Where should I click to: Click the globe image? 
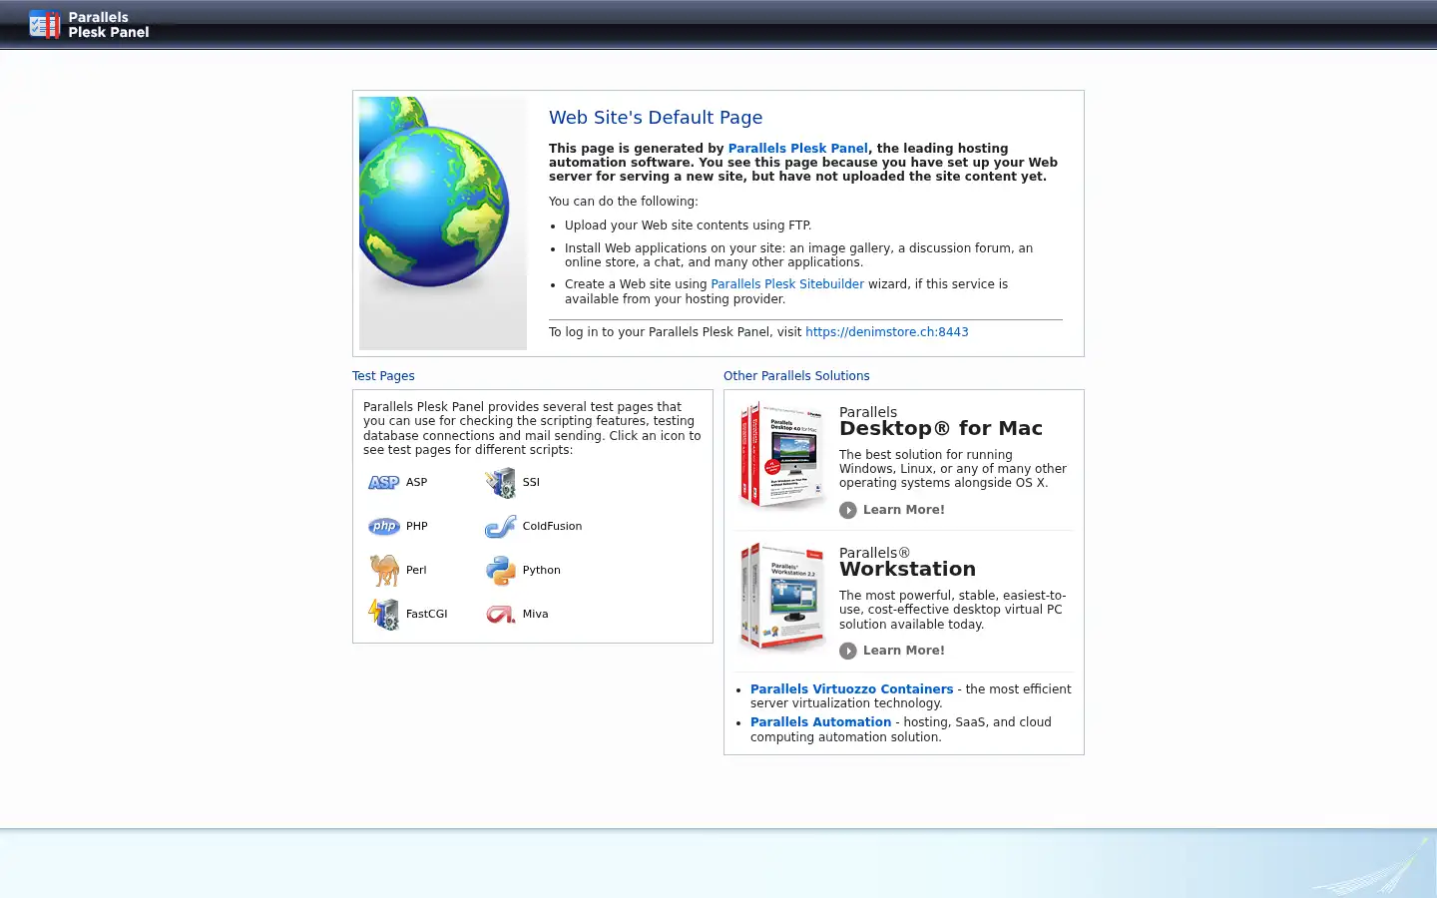coord(443,224)
